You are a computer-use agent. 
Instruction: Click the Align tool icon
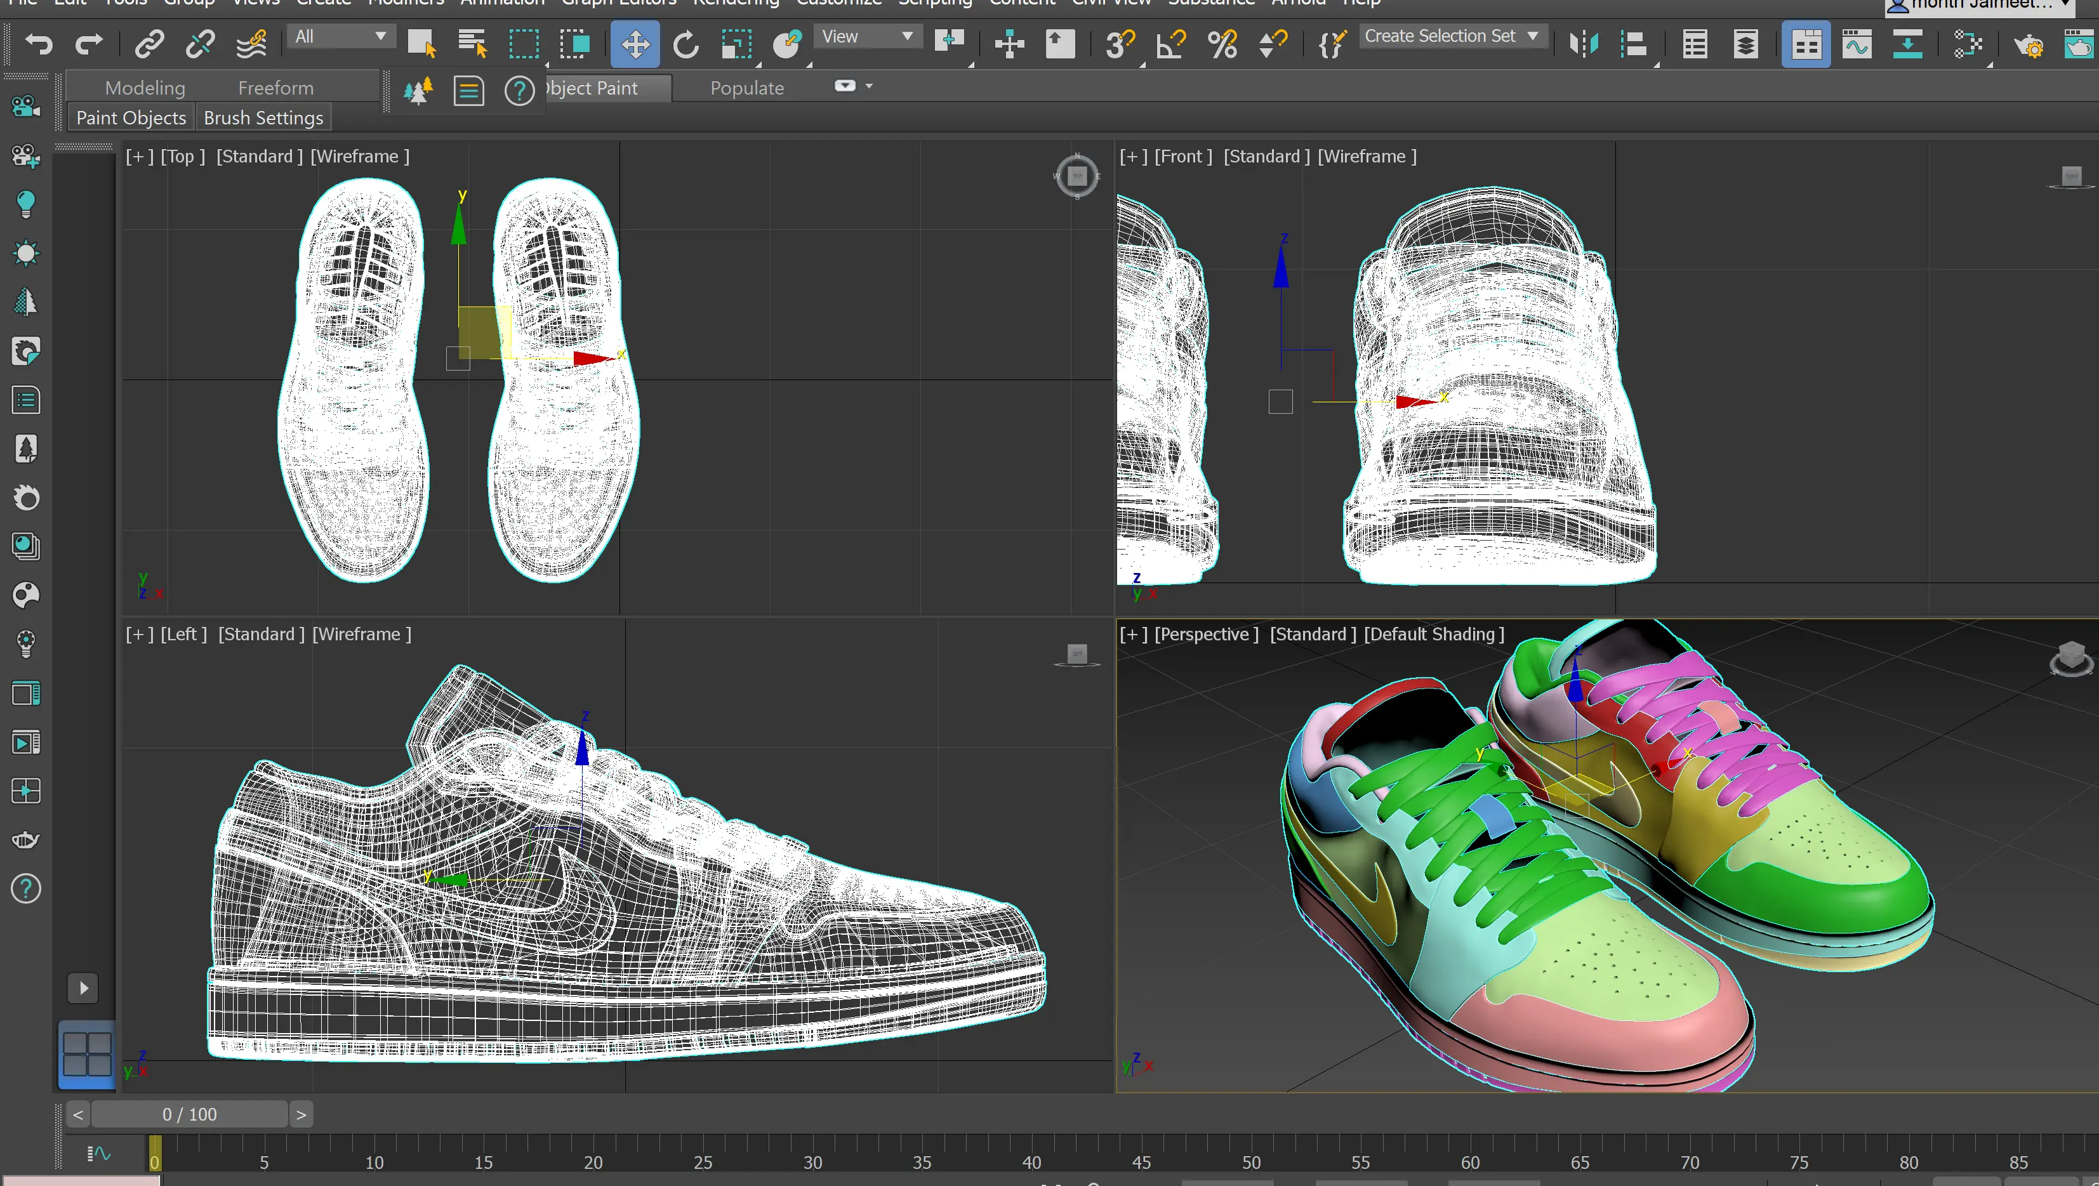coord(1634,43)
